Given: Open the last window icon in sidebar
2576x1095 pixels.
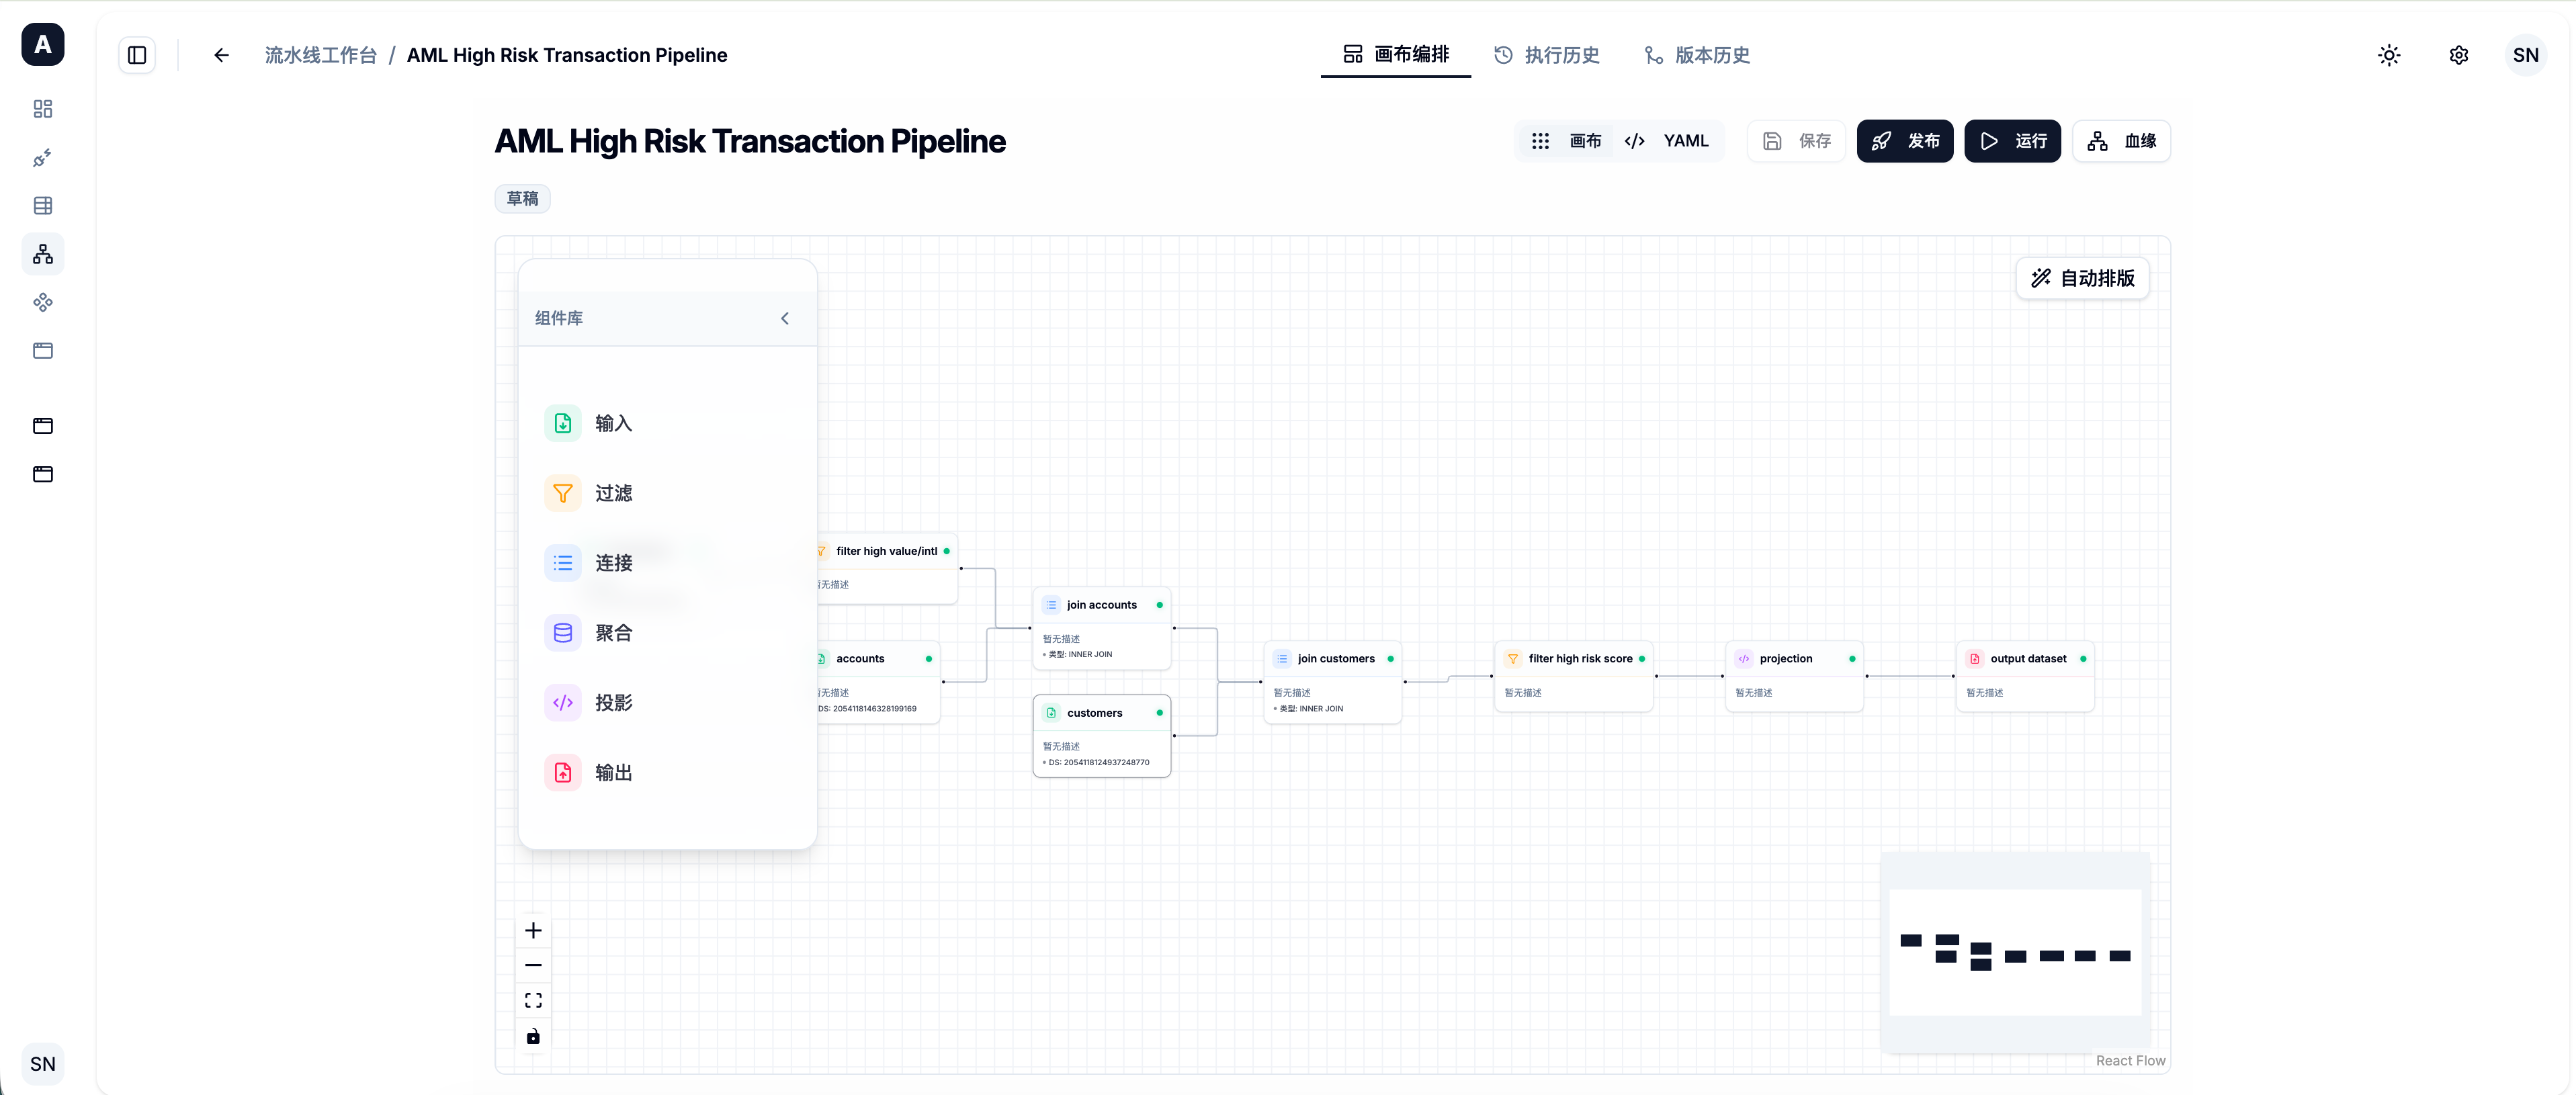Looking at the screenshot, I should [x=43, y=474].
